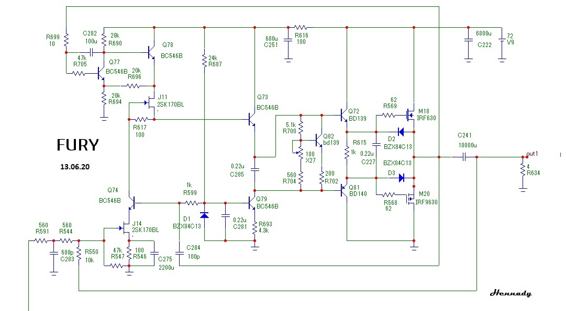
Task: Select the X27 100 ohm potentiometer symbol
Action: pyautogui.click(x=300, y=153)
